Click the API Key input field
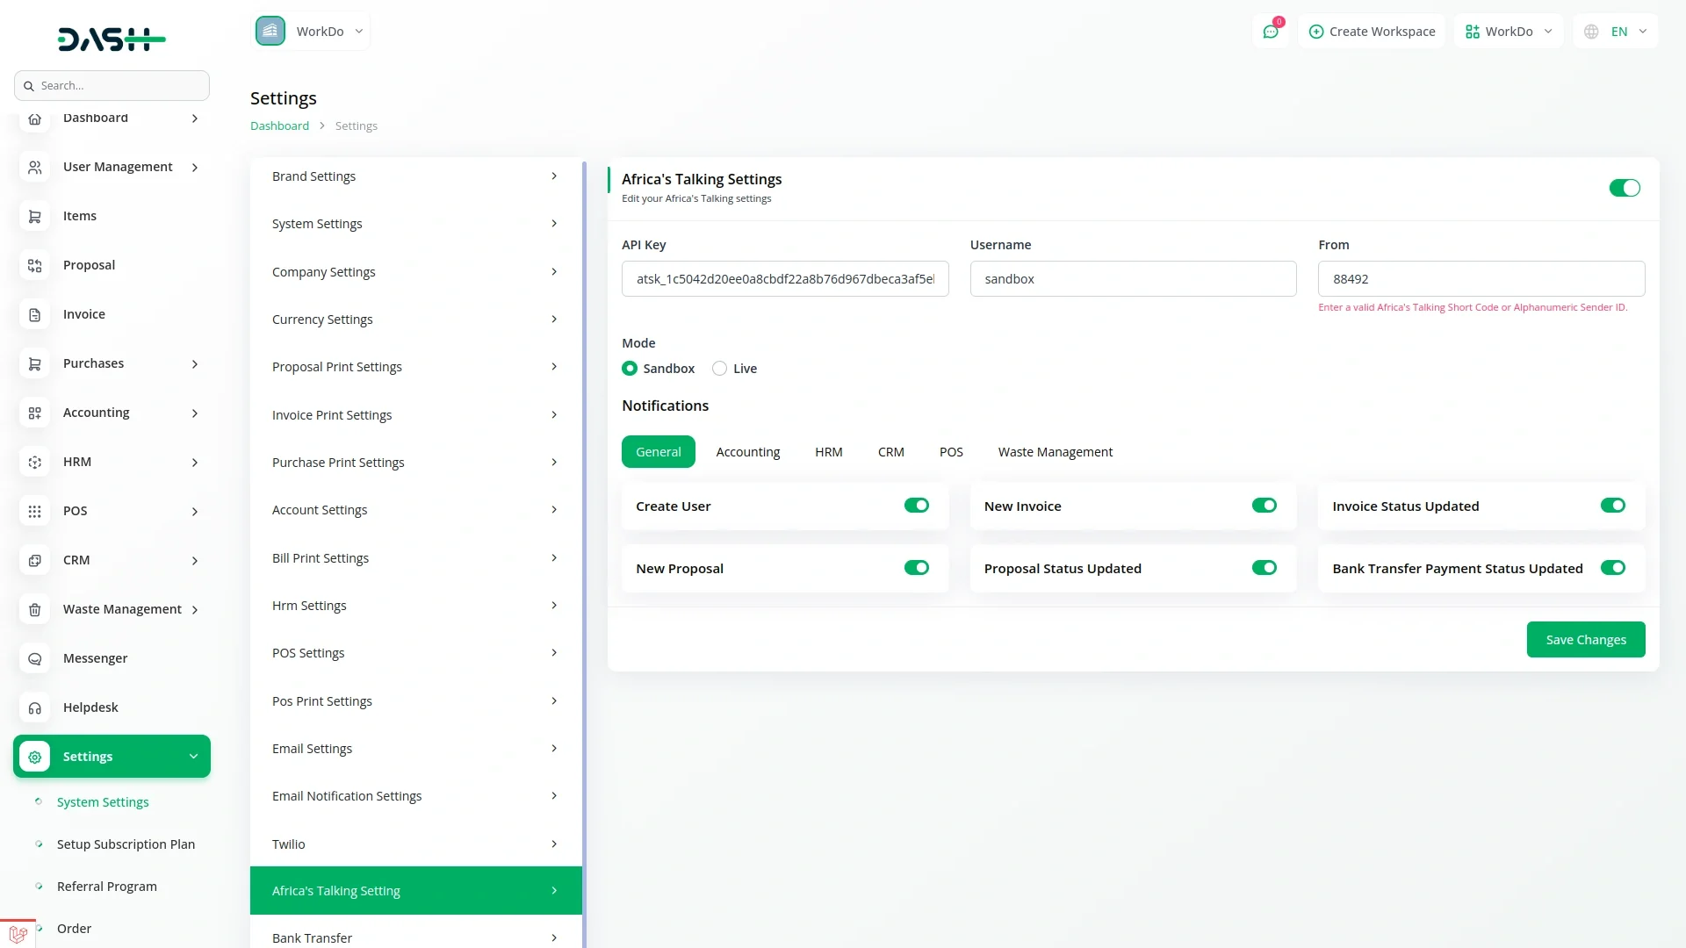 tap(784, 279)
